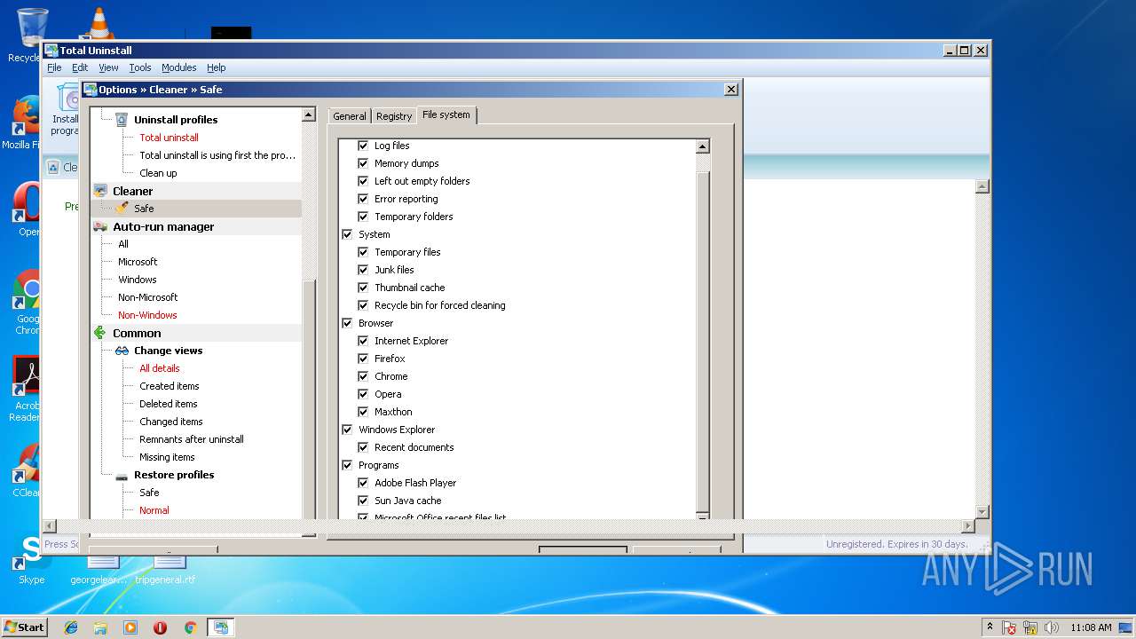Launch Windows Media Player from taskbar
This screenshot has height=639, width=1136.
[x=130, y=627]
